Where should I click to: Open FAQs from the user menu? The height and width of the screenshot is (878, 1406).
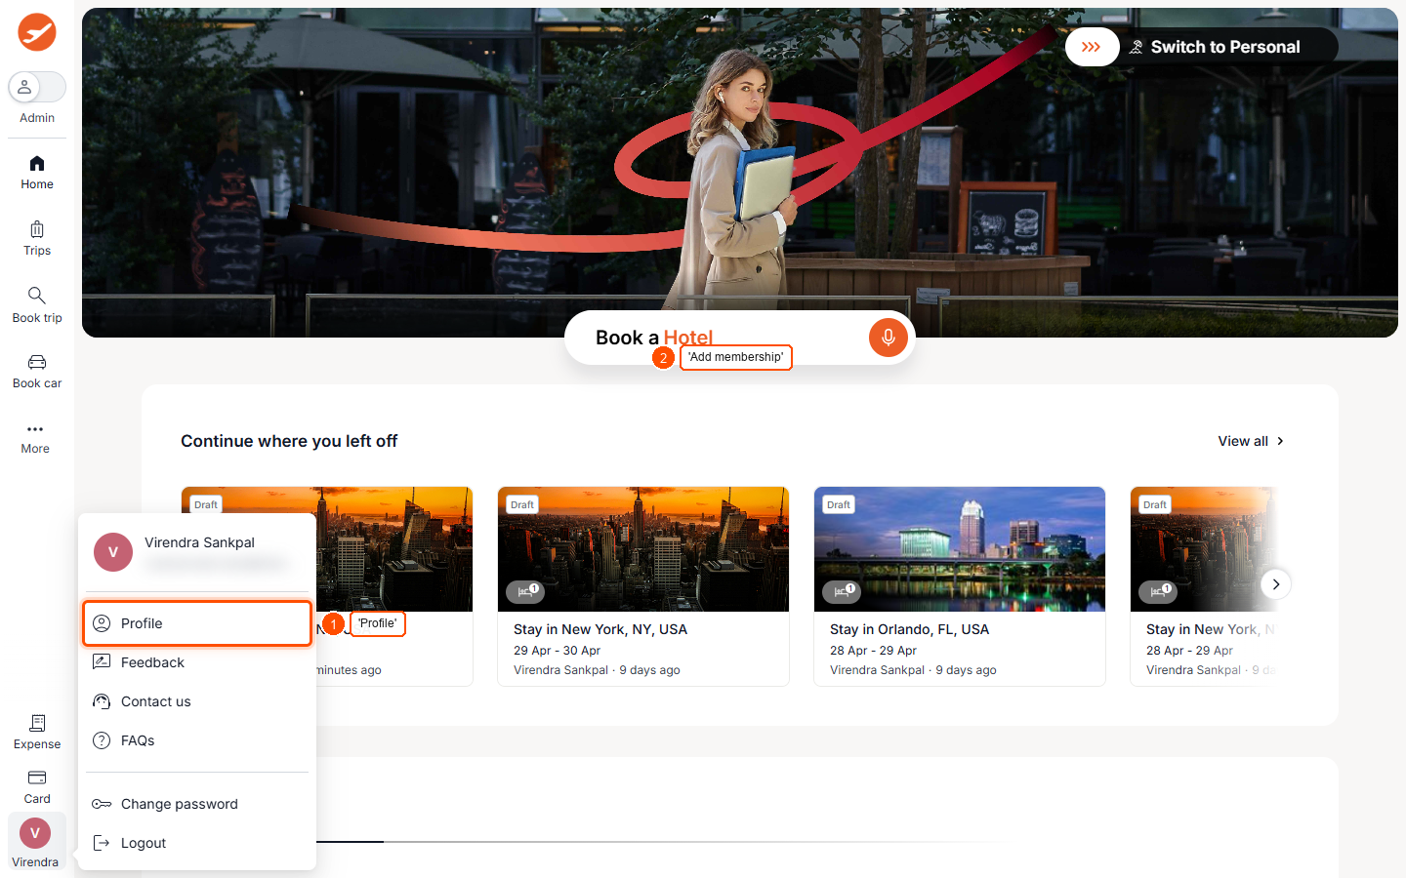(197, 740)
